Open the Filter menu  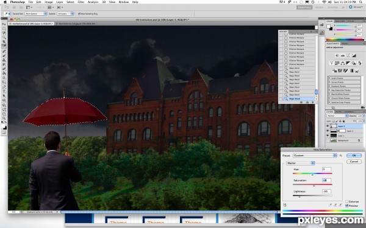(81, 2)
